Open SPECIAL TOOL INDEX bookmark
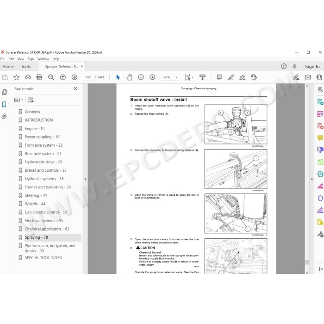The width and height of the screenshot is (324, 324). coord(44,258)
